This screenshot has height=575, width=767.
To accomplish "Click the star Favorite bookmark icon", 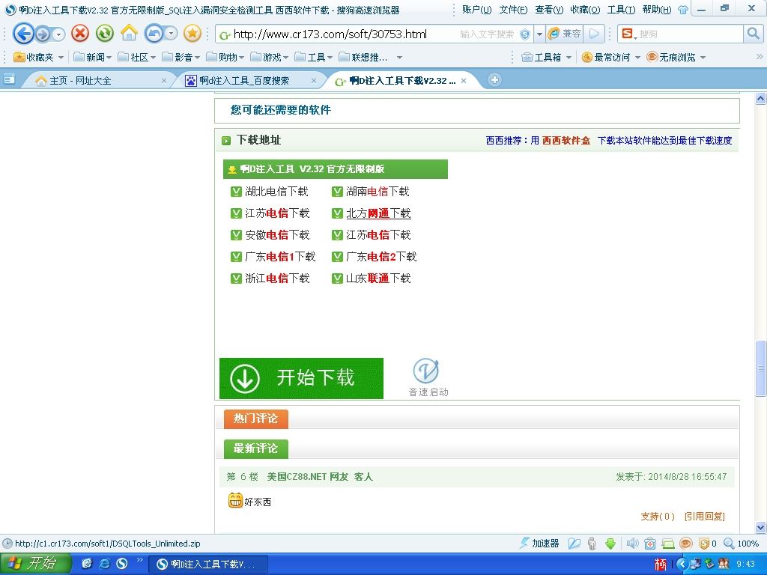I will [192, 33].
